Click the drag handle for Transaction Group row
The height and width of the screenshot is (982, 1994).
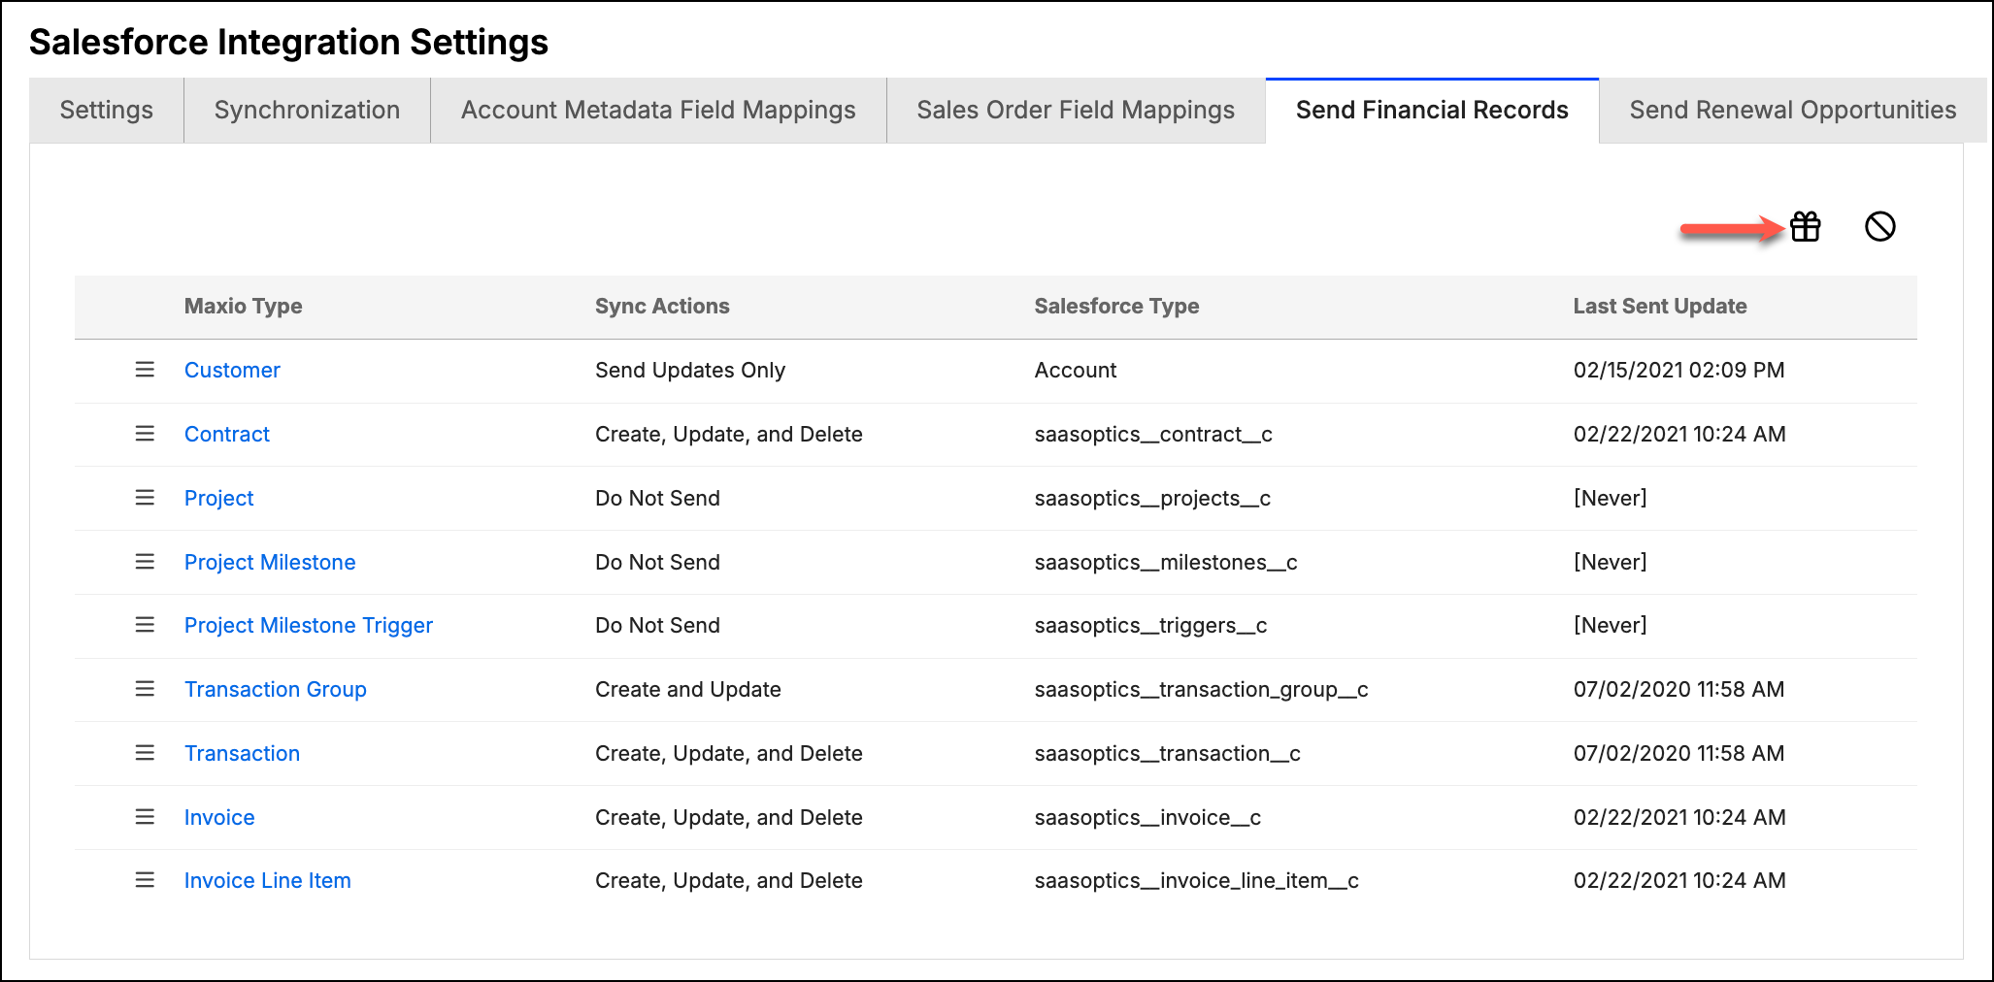coord(145,689)
